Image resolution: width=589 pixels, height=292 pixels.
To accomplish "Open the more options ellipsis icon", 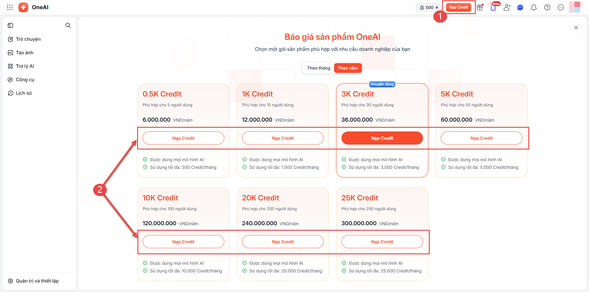I will click(561, 7).
